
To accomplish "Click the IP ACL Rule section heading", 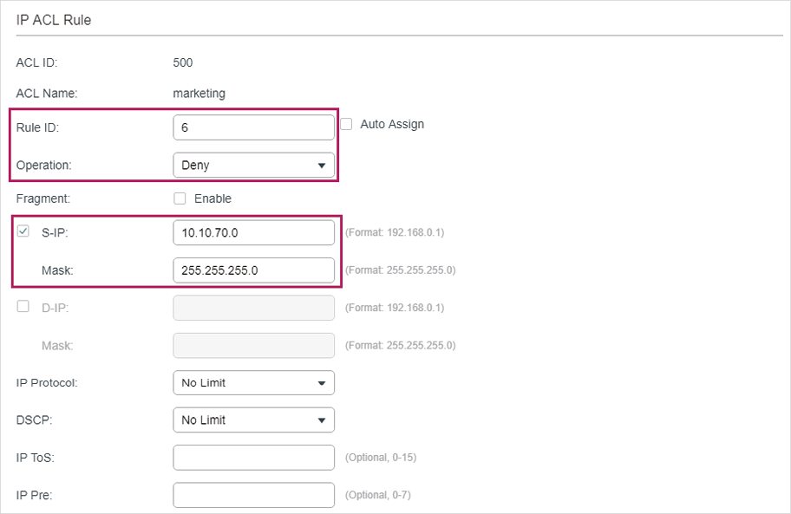I will click(54, 20).
